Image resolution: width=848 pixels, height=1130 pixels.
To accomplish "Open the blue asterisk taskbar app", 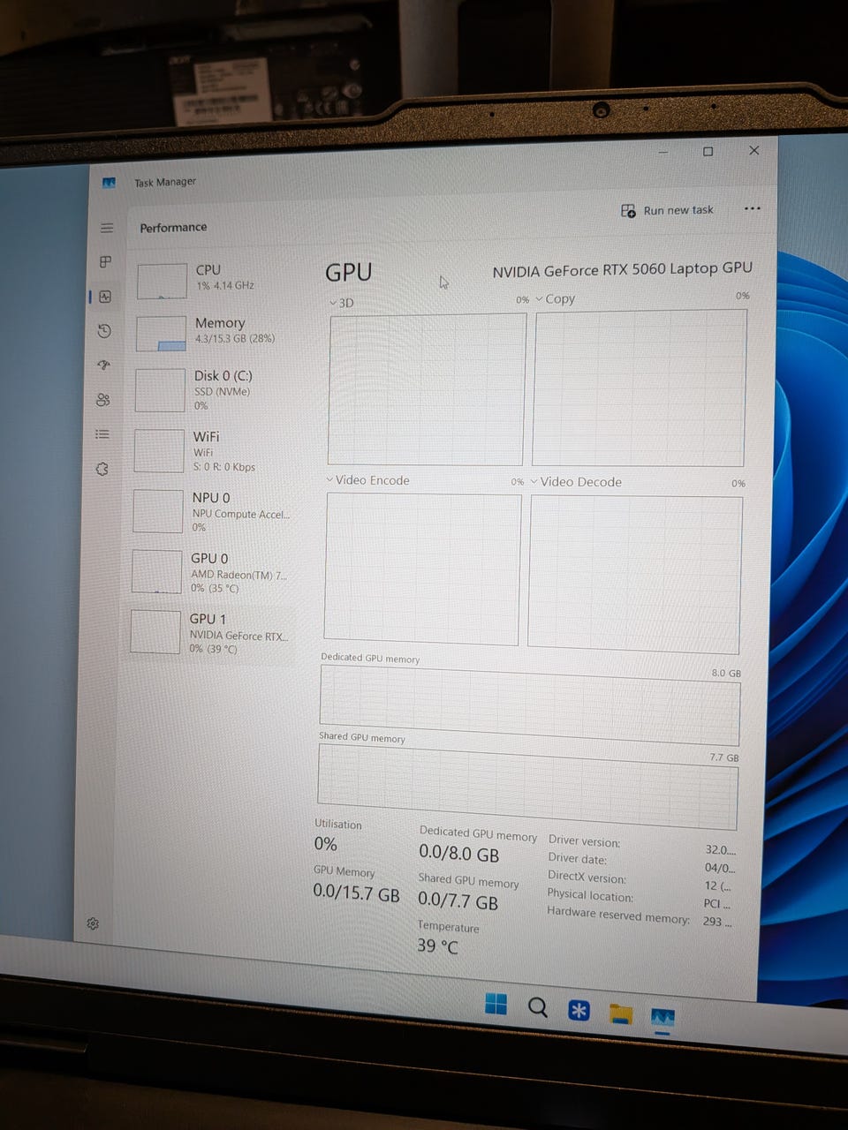I will point(579,1010).
